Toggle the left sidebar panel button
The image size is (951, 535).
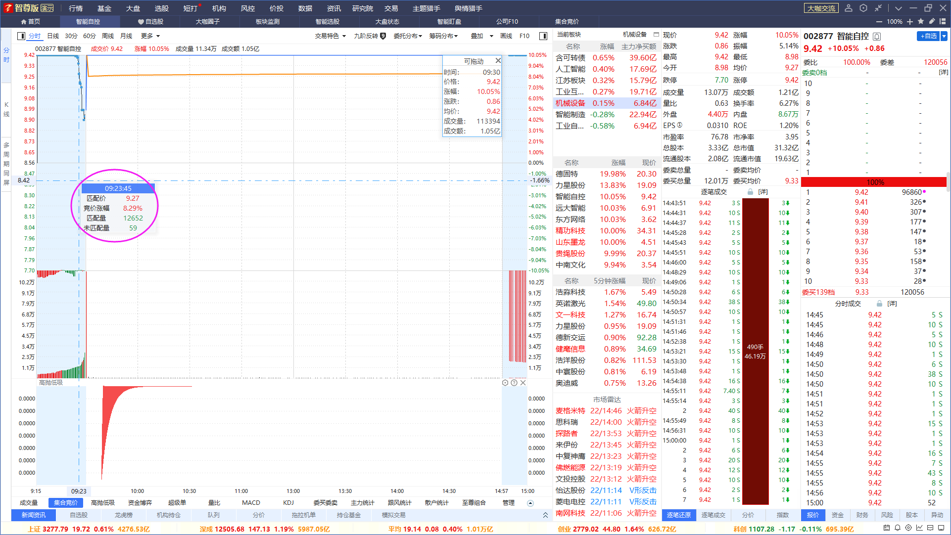pyautogui.click(x=21, y=36)
